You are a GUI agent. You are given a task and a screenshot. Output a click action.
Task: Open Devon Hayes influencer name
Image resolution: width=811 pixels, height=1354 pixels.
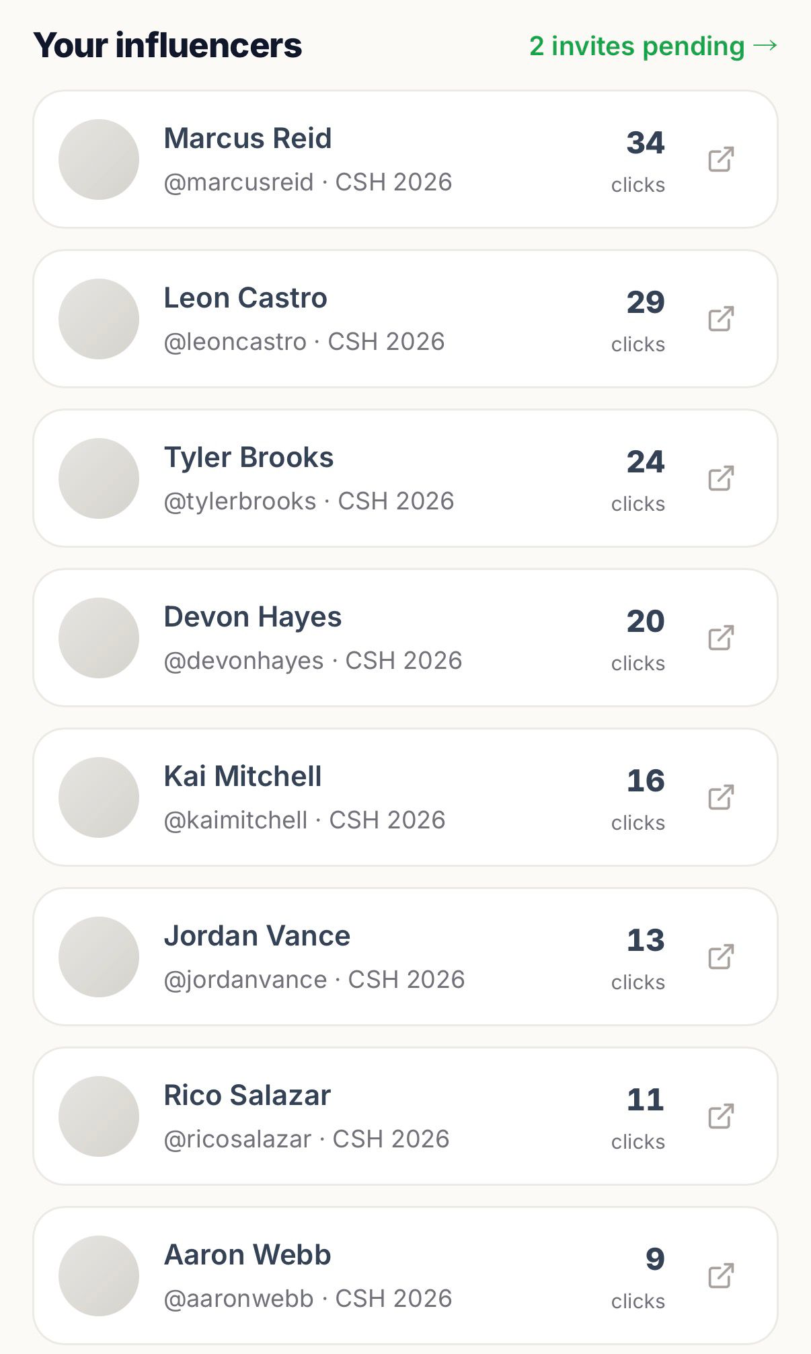coord(253,618)
